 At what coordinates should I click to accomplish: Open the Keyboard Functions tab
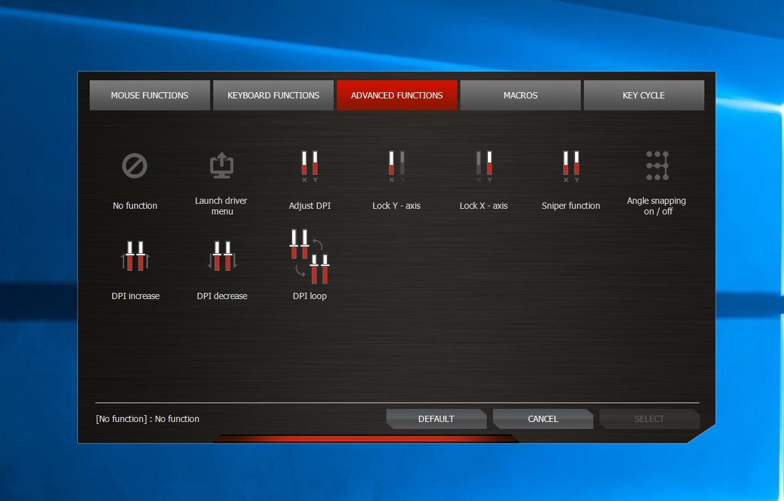click(273, 95)
